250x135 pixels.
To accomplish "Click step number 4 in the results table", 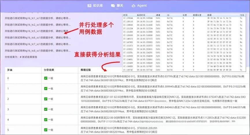I will (x=8, y=120).
